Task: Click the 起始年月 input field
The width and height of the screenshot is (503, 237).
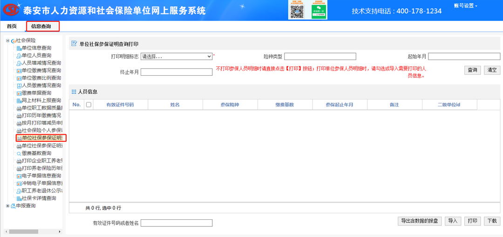Action: click(465, 57)
